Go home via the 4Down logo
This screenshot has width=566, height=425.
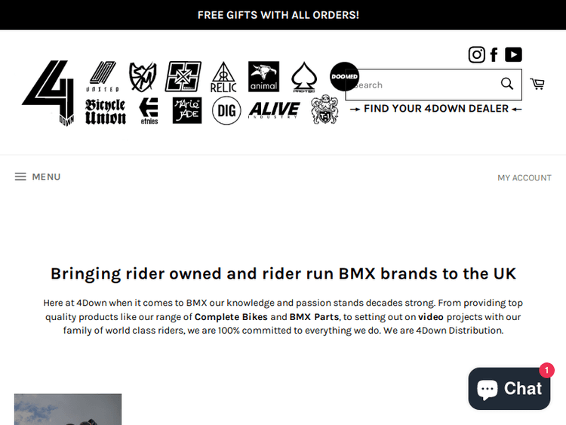pyautogui.click(x=48, y=93)
